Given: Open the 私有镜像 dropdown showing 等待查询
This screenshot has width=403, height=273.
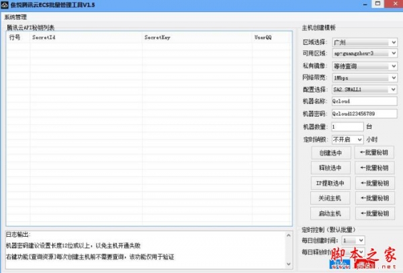Looking at the screenshot, I should pos(365,66).
